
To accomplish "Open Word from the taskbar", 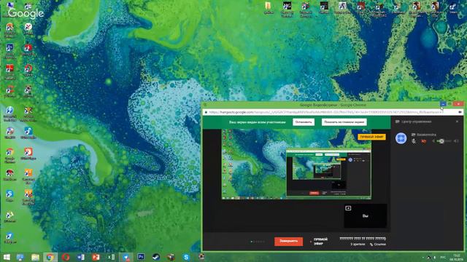I will tap(81, 257).
